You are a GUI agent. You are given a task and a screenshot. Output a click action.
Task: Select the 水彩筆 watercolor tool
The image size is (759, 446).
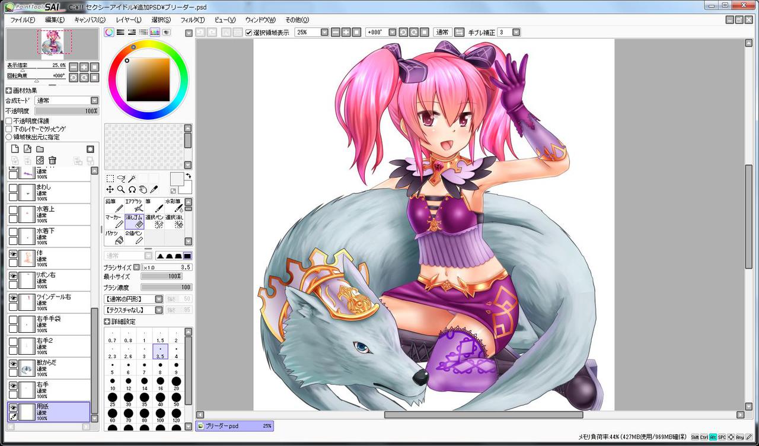173,205
